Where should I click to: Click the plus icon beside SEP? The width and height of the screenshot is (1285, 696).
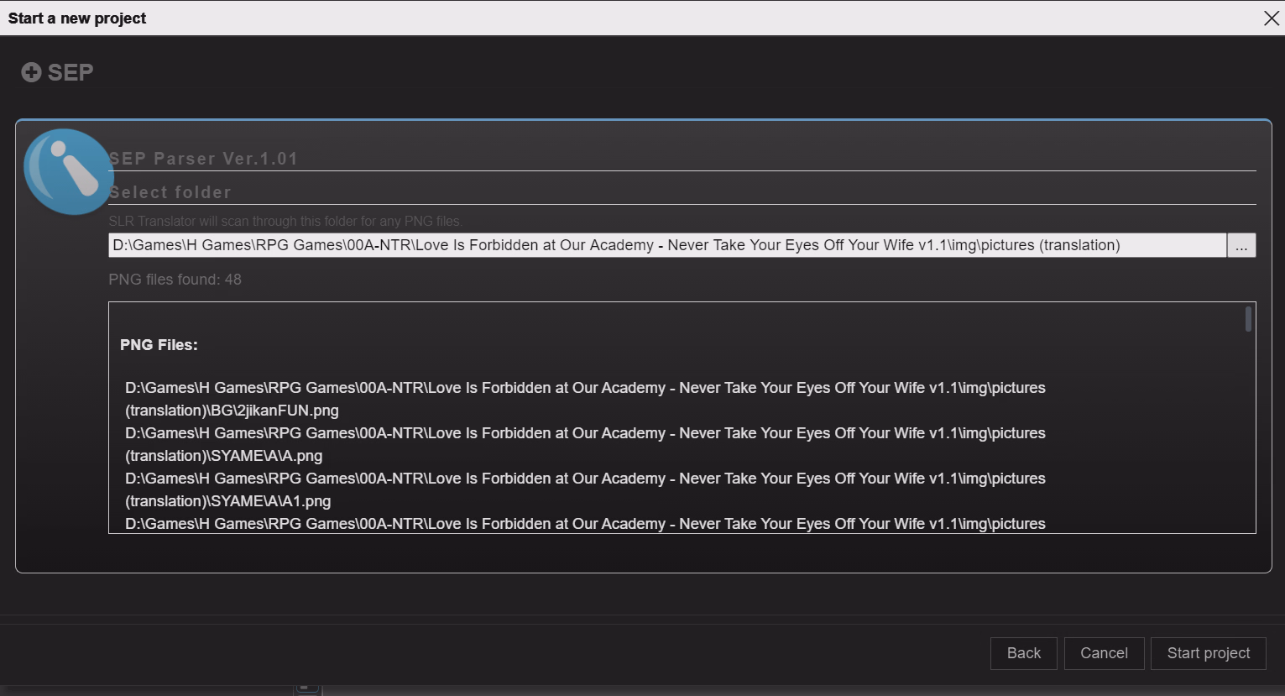click(31, 73)
